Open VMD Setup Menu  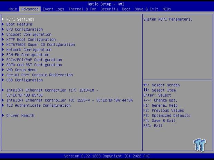click(21, 70)
